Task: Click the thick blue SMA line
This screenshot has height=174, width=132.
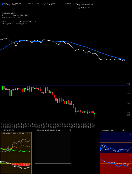Action: pyautogui.click(x=62, y=41)
